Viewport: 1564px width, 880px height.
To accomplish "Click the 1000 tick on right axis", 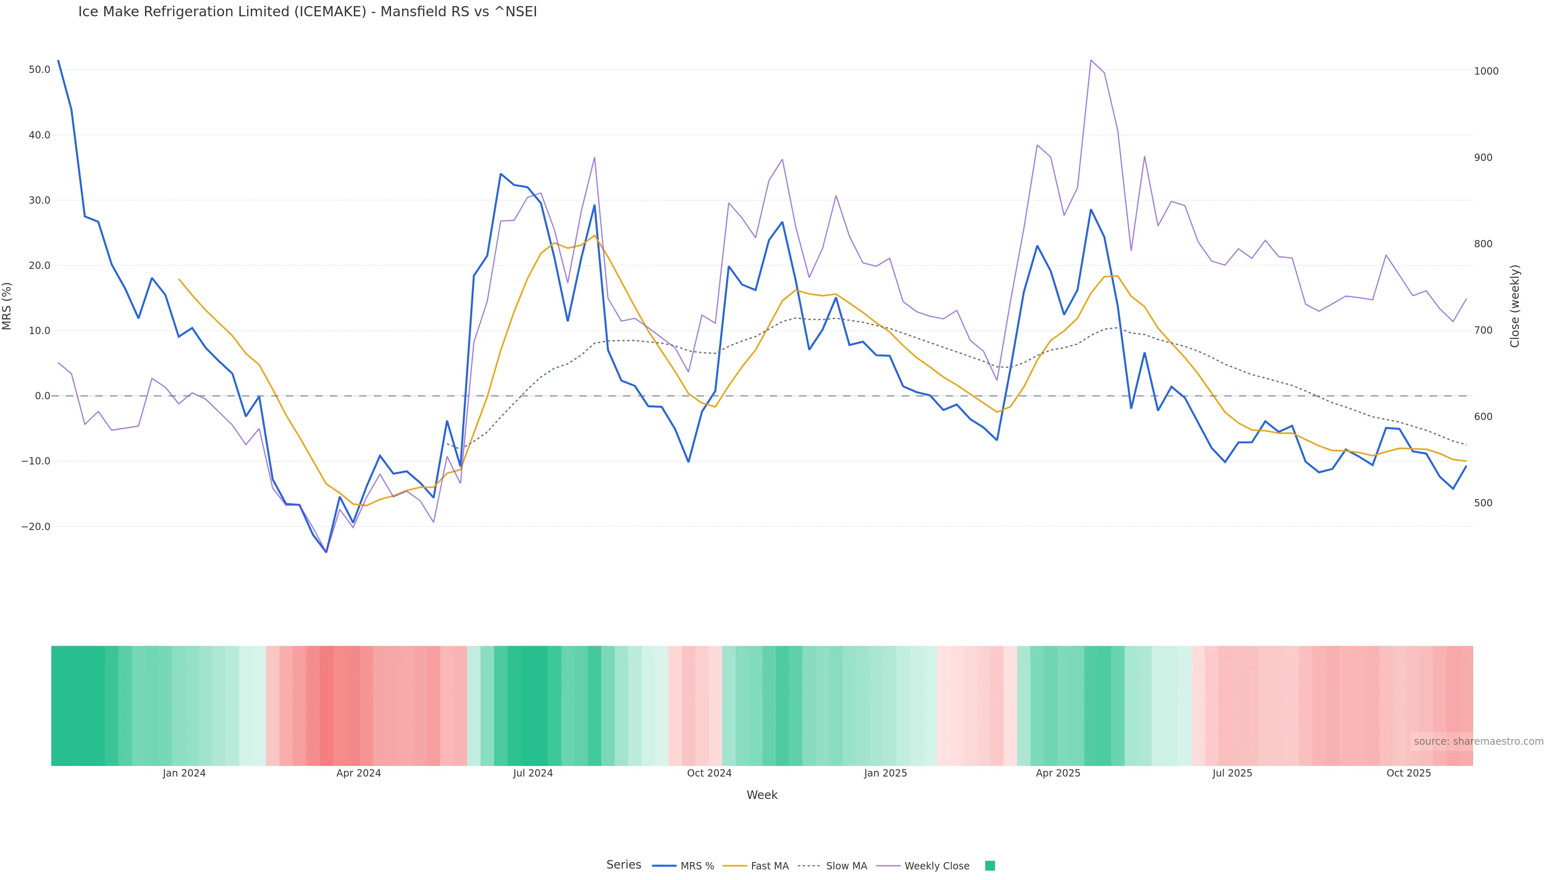I will (x=1486, y=71).
